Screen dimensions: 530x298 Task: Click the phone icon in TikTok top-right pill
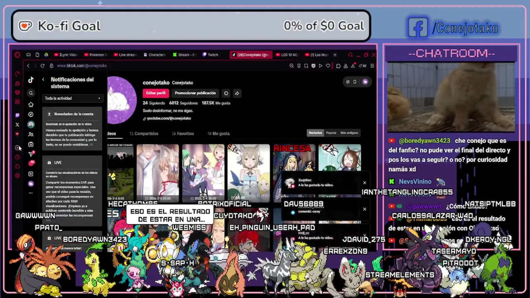[x=354, y=82]
